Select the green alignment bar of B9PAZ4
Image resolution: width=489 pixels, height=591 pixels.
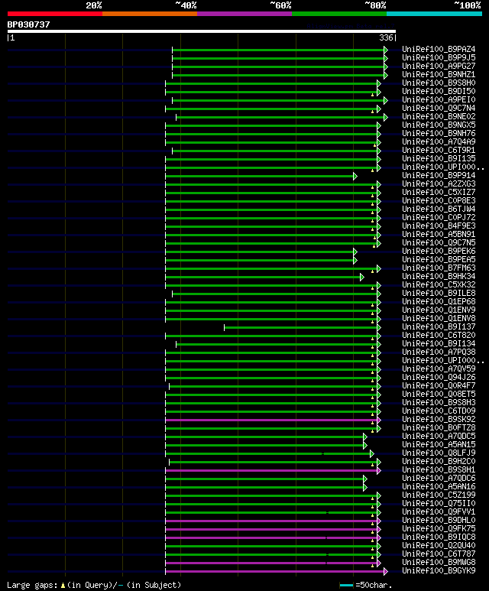(x=278, y=50)
